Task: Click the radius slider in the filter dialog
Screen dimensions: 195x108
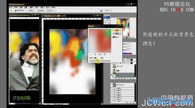Action: [x=100, y=61]
